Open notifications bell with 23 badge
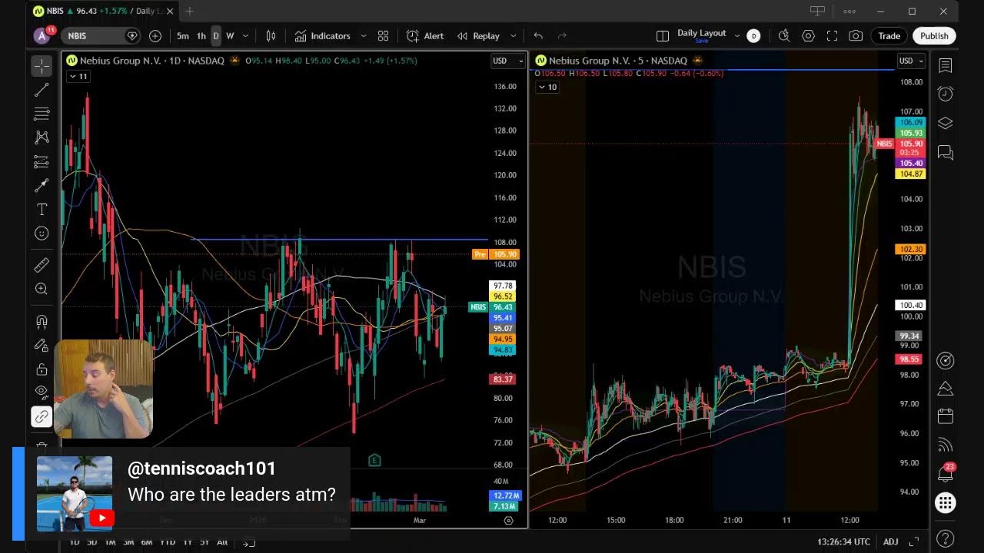This screenshot has height=553, width=984. (946, 473)
